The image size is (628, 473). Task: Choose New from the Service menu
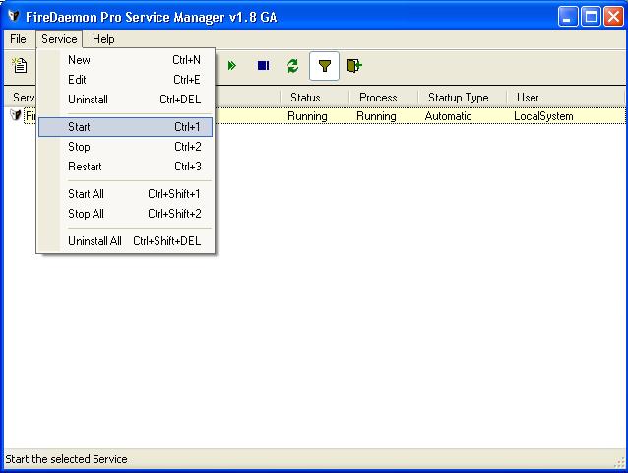click(x=125, y=60)
